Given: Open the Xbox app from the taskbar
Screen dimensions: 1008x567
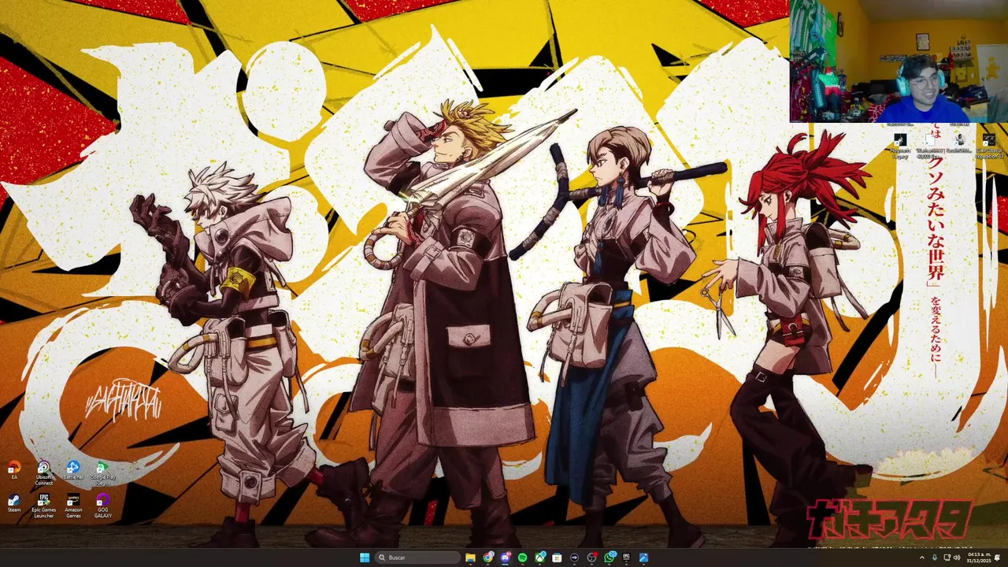Looking at the screenshot, I should pos(540,558).
